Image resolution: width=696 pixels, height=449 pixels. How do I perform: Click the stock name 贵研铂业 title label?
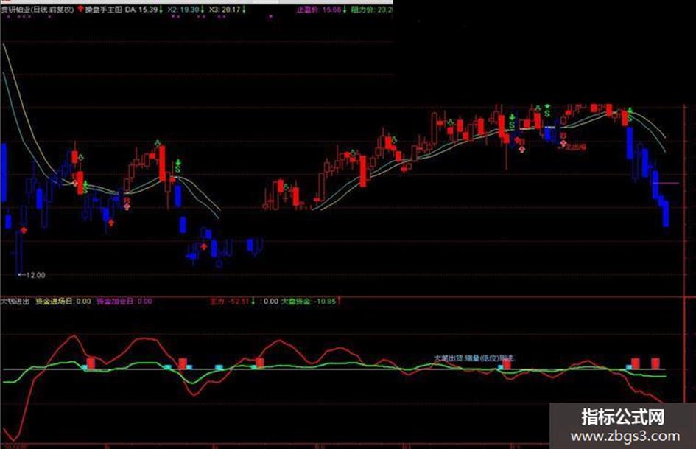[38, 10]
